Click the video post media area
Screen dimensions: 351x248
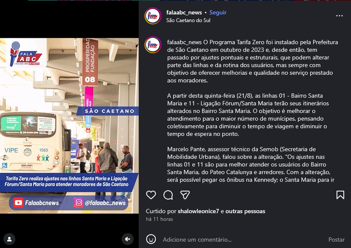(x=69, y=126)
